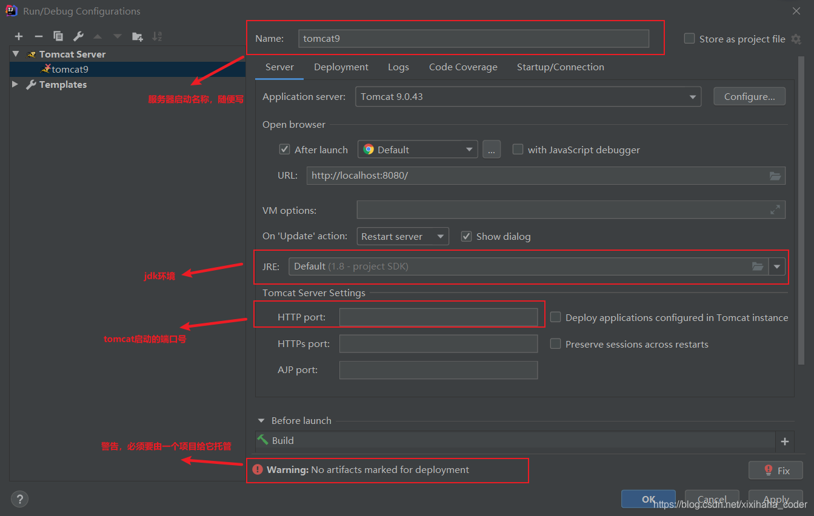Click the AJP port field
The height and width of the screenshot is (516, 814).
point(438,370)
